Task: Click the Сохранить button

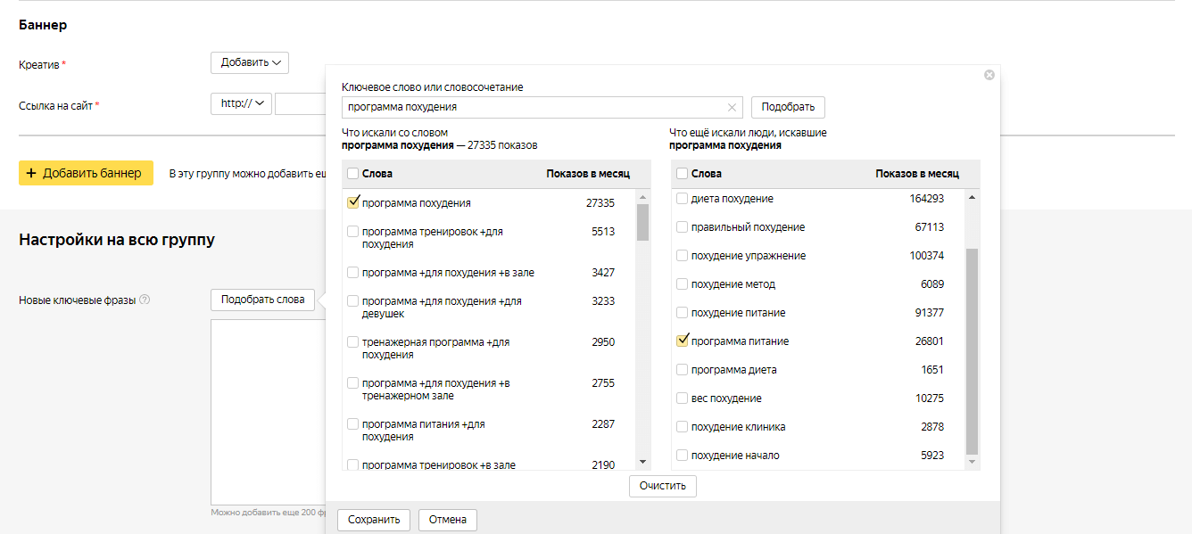Action: (374, 520)
